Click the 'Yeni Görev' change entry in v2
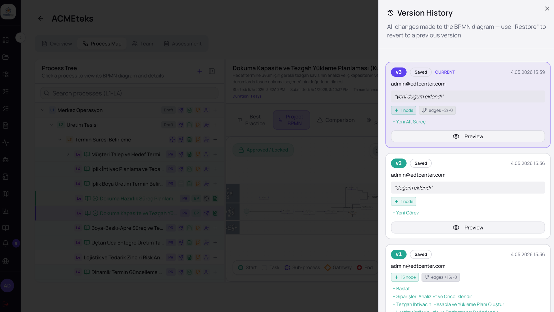This screenshot has height=312, width=554. tap(406, 213)
